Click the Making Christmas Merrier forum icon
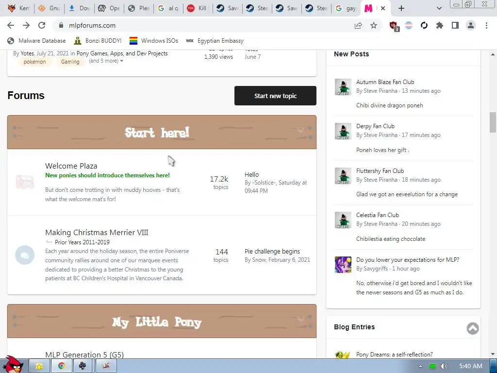497x373 pixels. (25, 255)
